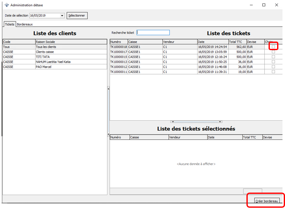Click the Administration détaxe app icon
Image resolution: width=285 pixels, height=209 pixels.
tap(7, 5)
